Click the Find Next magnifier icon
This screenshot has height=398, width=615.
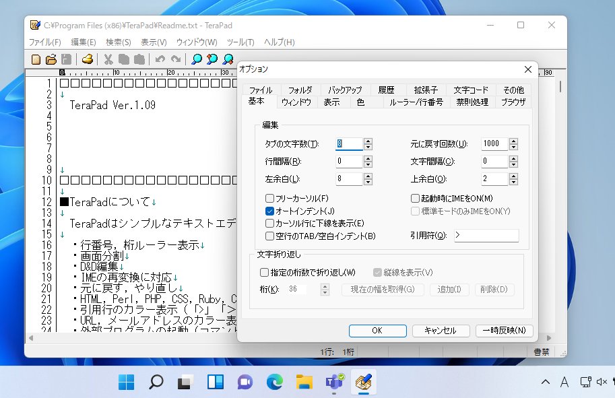point(211,59)
